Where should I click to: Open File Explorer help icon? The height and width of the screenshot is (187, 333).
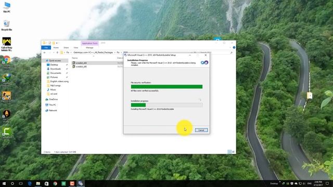tap(234, 47)
